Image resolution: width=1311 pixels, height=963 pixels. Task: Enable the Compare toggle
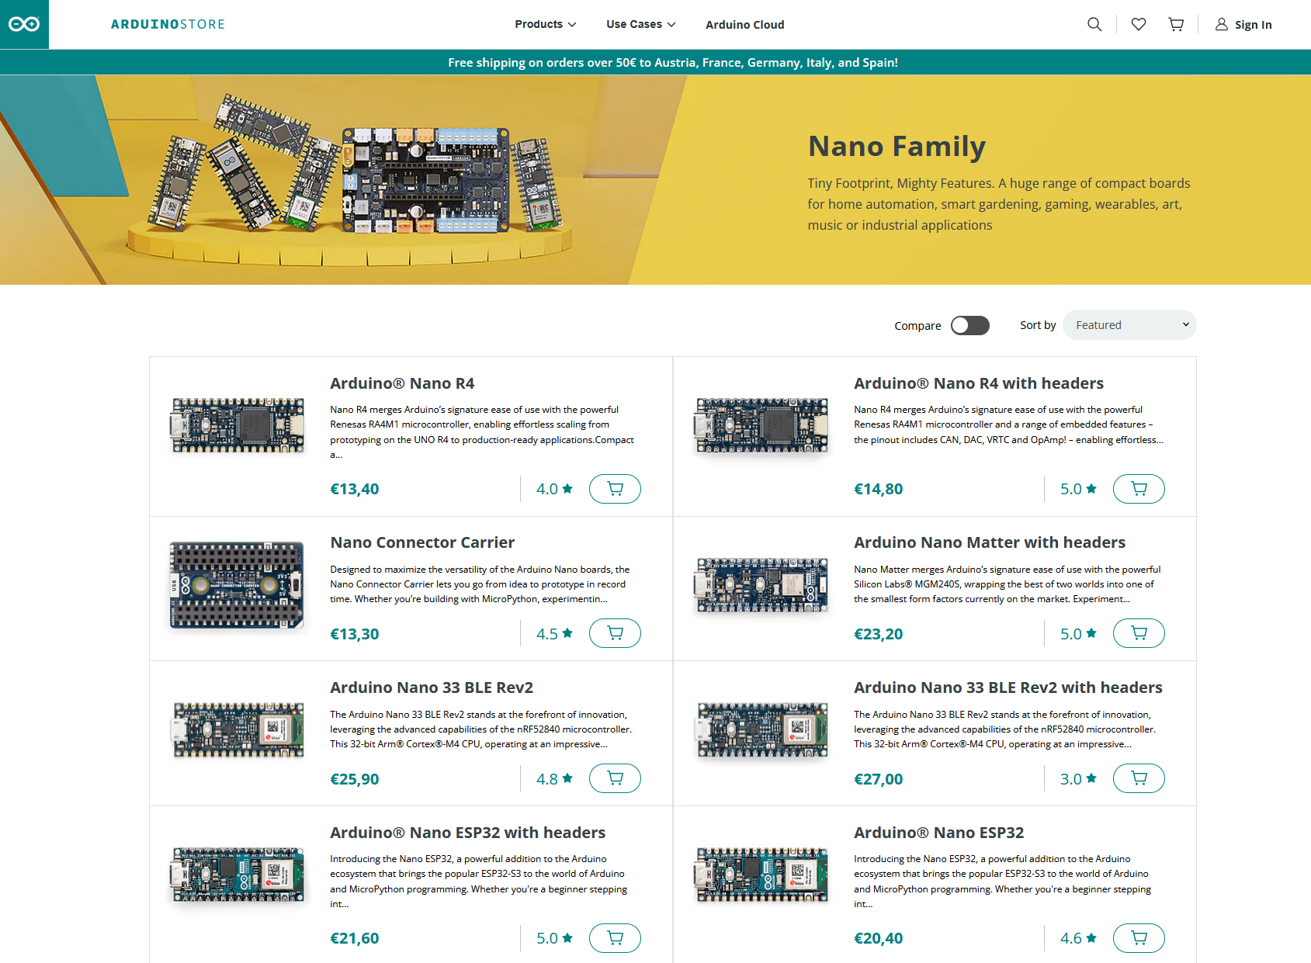pos(970,325)
